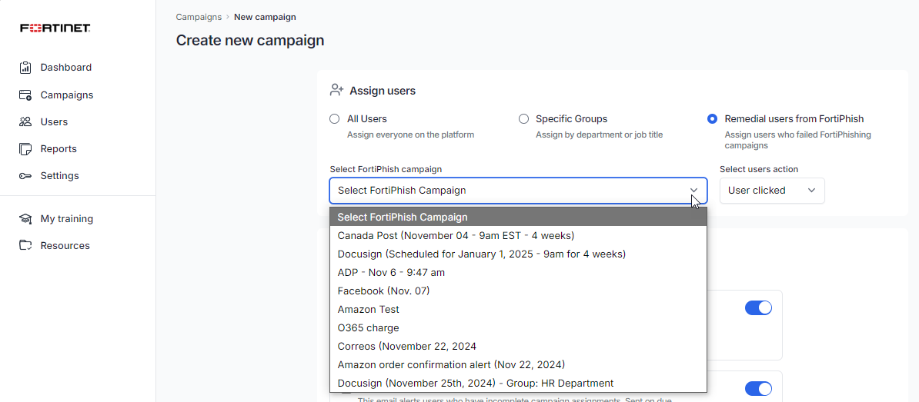919x402 pixels.
Task: Click the My training graduation cap icon
Action: coord(25,219)
